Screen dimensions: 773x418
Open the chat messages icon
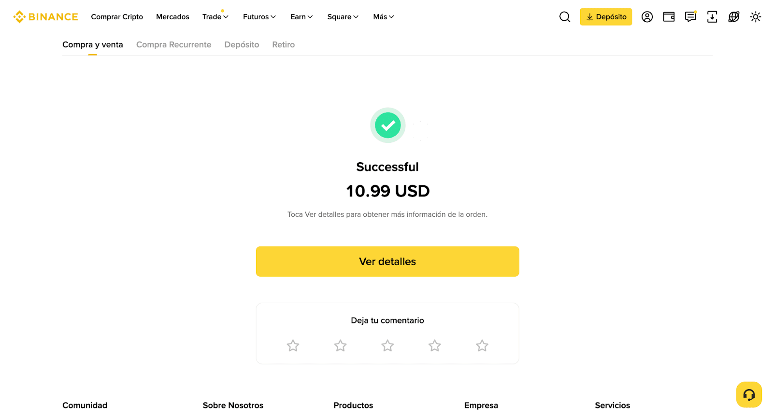[x=690, y=17]
